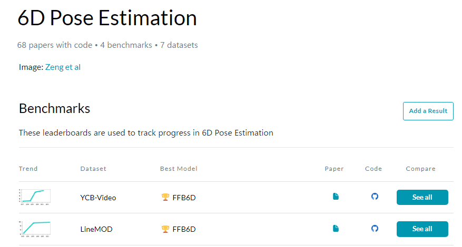Open the paper icon for LineMOD
This screenshot has width=462, height=247.
pos(336,229)
